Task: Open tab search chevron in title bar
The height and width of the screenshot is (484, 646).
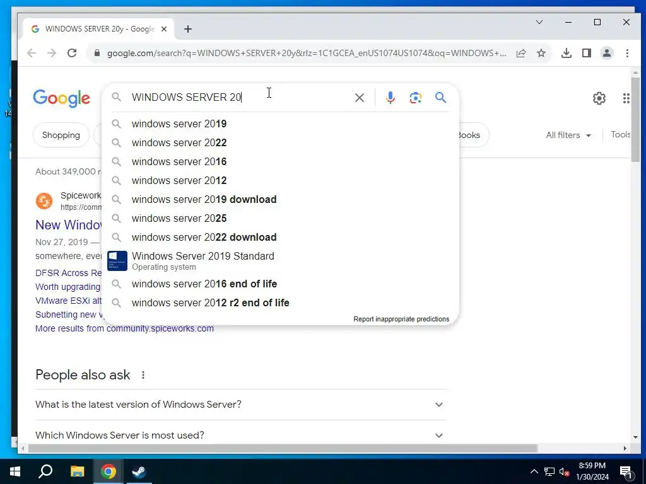Action: point(539,22)
